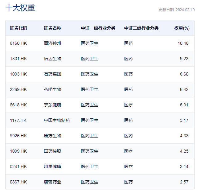
Task: Select security code 1177.HK
Action: (x=18, y=120)
